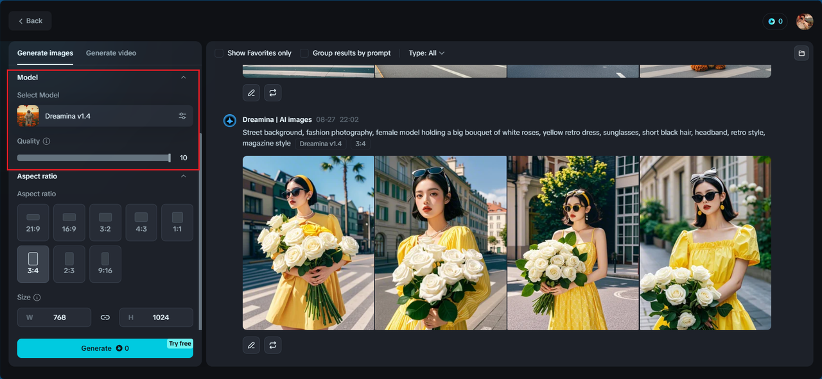Select the 1:1 aspect ratio
Viewport: 822px width, 379px height.
(177, 223)
